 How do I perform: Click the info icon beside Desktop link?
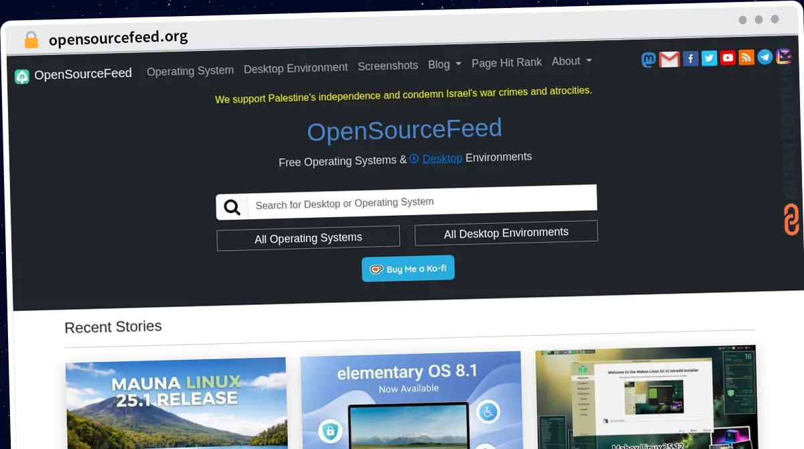[x=414, y=159]
